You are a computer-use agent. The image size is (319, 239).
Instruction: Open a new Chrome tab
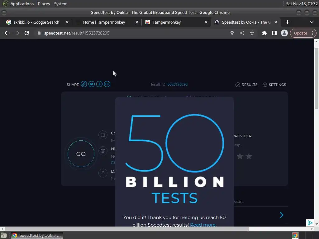tap(288, 22)
